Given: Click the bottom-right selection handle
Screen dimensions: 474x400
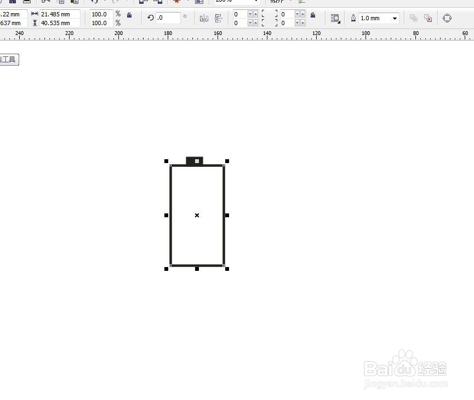Looking at the screenshot, I should (x=227, y=269).
